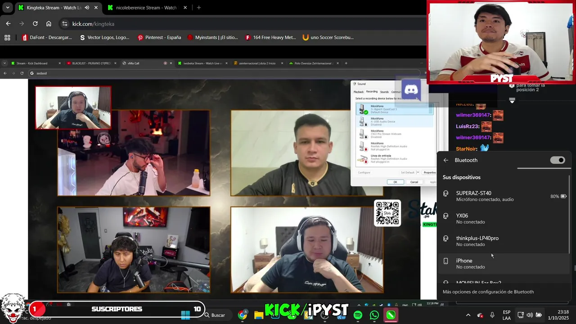Select the SUPERAZ-ST40 Bluetooth device
Screen dimensions: 576x324
(x=504, y=196)
